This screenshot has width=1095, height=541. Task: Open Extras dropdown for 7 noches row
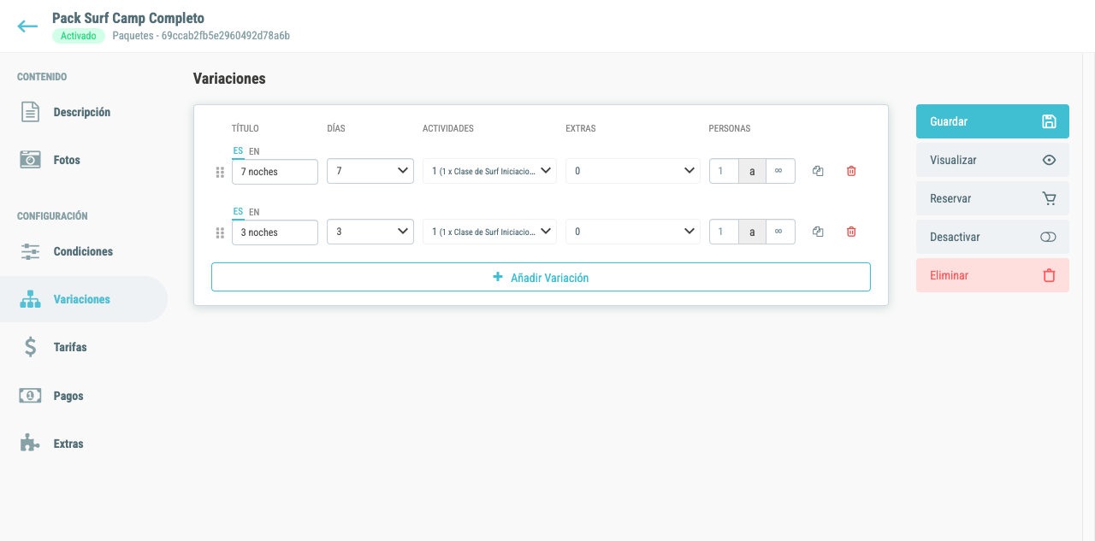point(633,171)
